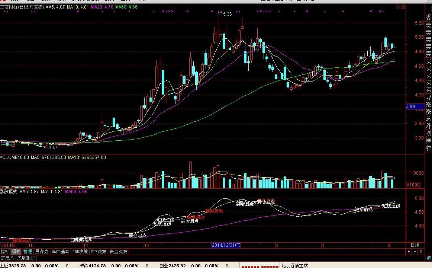The image size is (432, 268).
Task: Open the 日线 period selector
Action: tap(415, 245)
